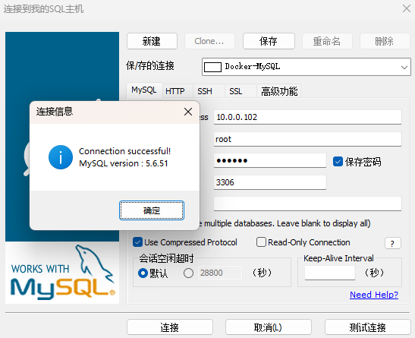Click the 删除 button
This screenshot has width=415, height=338.
385,41
